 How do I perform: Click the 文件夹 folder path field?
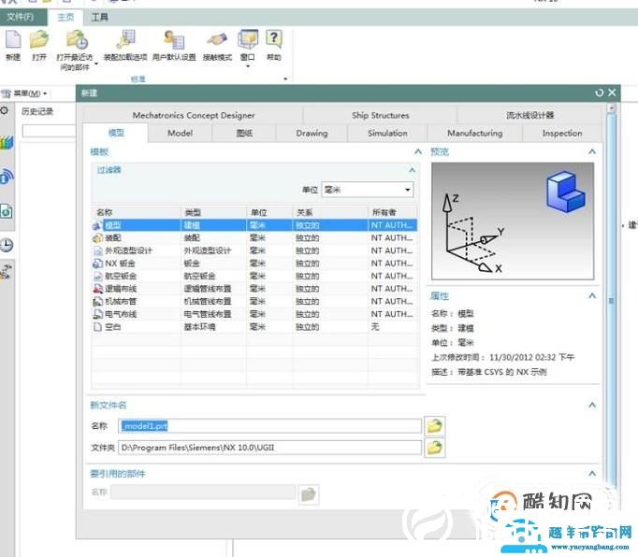click(269, 448)
